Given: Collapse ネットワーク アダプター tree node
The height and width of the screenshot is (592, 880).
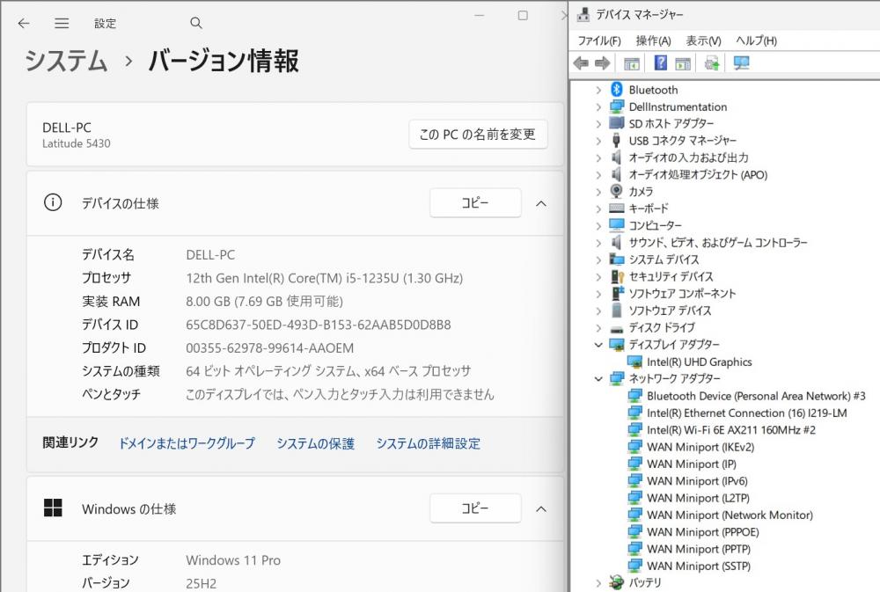Looking at the screenshot, I should (598, 379).
